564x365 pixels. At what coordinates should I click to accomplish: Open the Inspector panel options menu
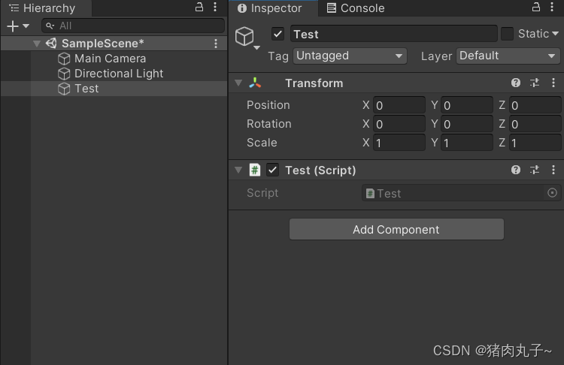(x=552, y=7)
